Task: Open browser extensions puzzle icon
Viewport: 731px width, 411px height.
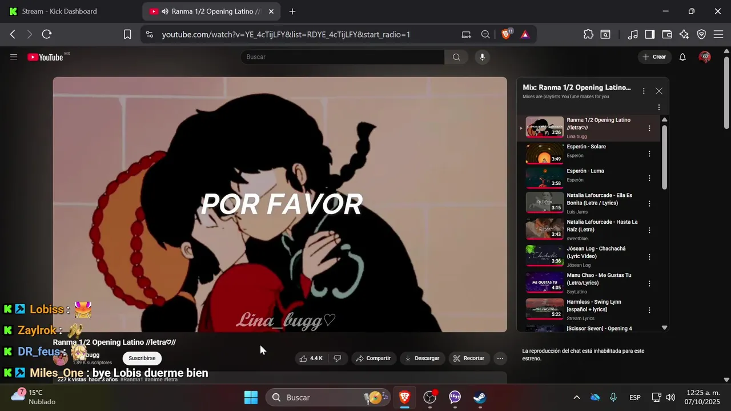Action: [588, 34]
